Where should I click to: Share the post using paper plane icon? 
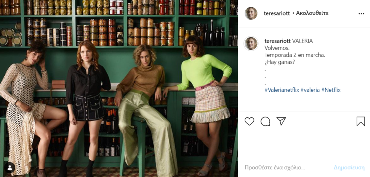pyautogui.click(x=281, y=121)
